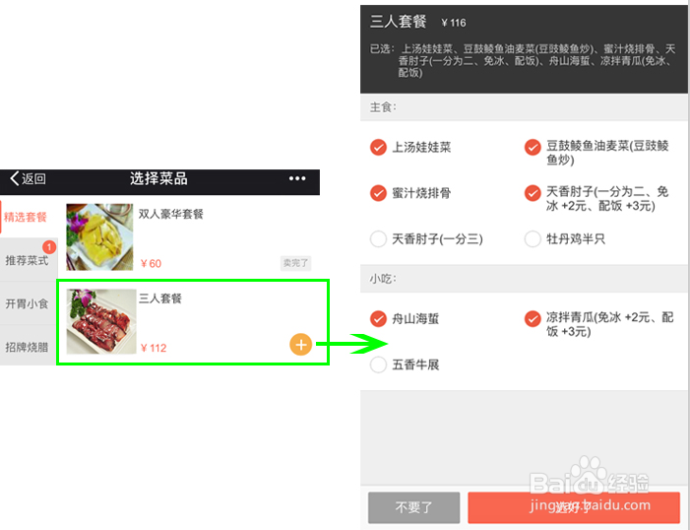Open the 双人豪华套餐 dish thumbnail
The width and height of the screenshot is (690, 530).
point(99,237)
